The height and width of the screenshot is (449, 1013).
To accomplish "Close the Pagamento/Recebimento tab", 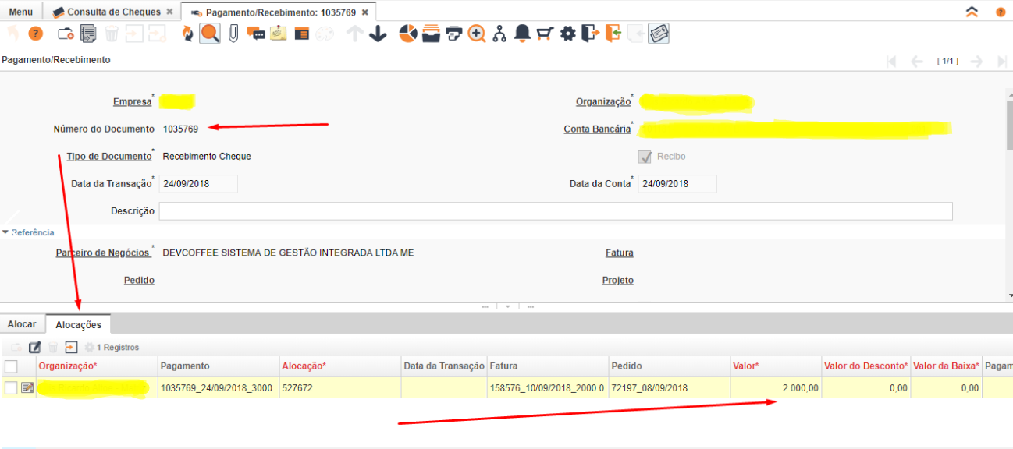I will tap(365, 12).
